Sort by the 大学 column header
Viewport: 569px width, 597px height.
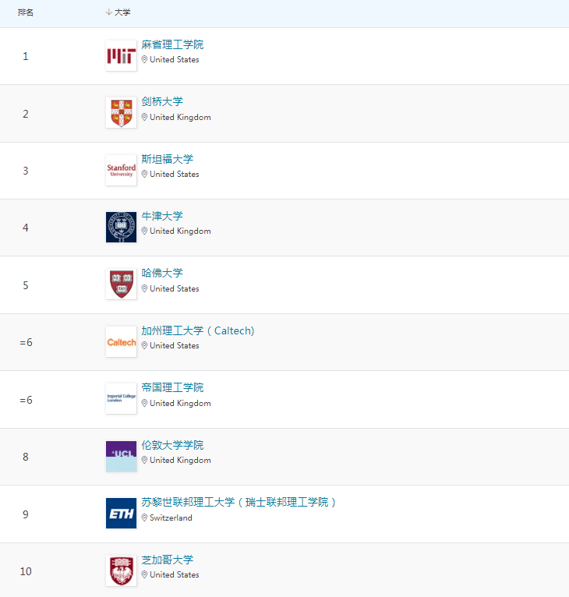[118, 12]
